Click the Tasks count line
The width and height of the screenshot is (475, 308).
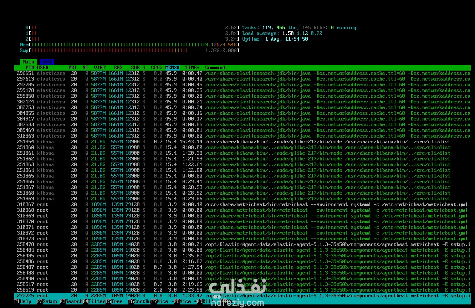(299, 27)
